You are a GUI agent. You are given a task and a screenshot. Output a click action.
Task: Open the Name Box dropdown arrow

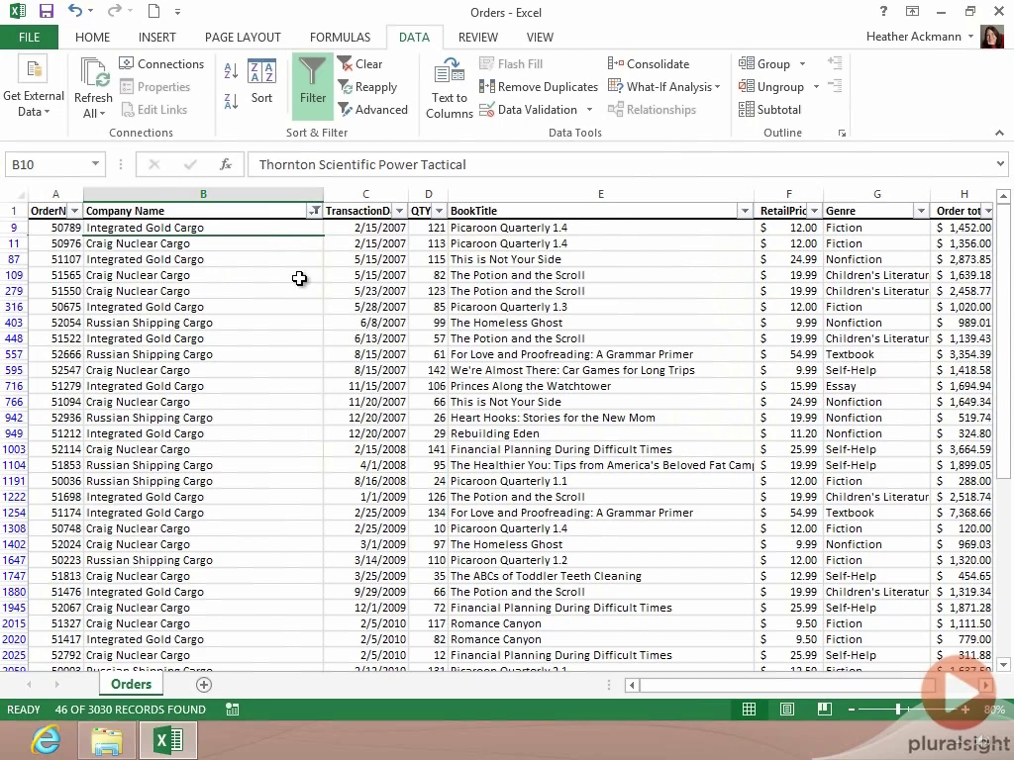pyautogui.click(x=96, y=164)
